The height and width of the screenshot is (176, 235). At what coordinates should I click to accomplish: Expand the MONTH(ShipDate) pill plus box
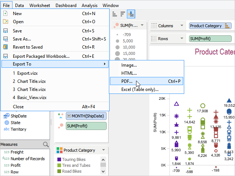[x=69, y=116]
